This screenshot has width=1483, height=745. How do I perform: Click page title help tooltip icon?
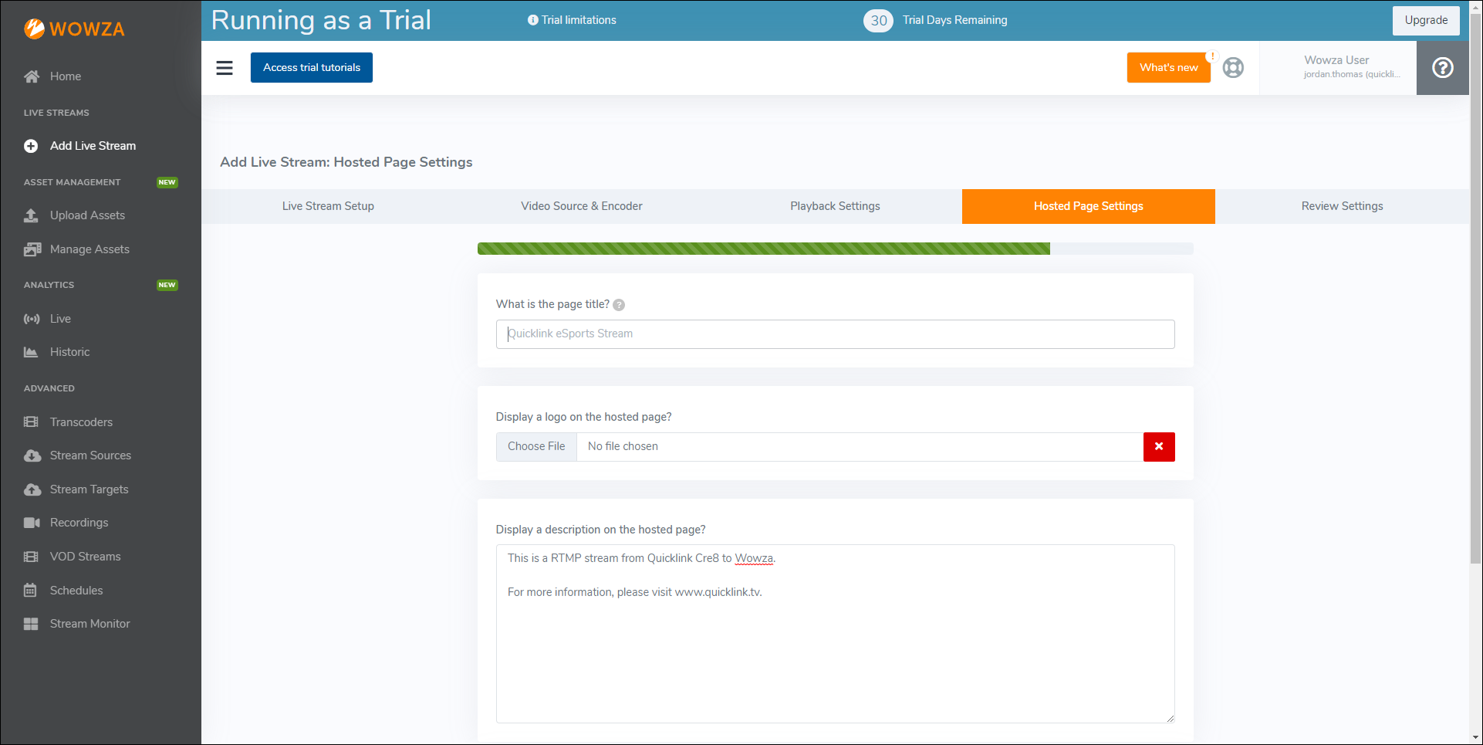(619, 305)
